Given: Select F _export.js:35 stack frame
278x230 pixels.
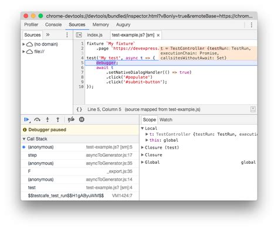Looking at the screenshot, I should pos(80,171).
